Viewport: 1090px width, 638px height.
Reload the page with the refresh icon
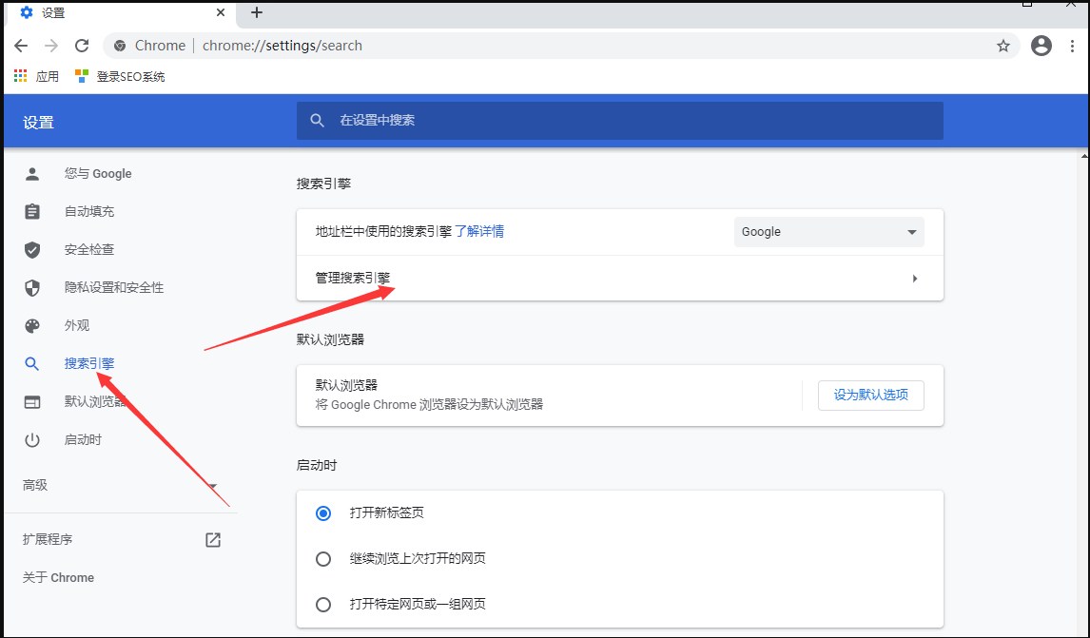(82, 46)
